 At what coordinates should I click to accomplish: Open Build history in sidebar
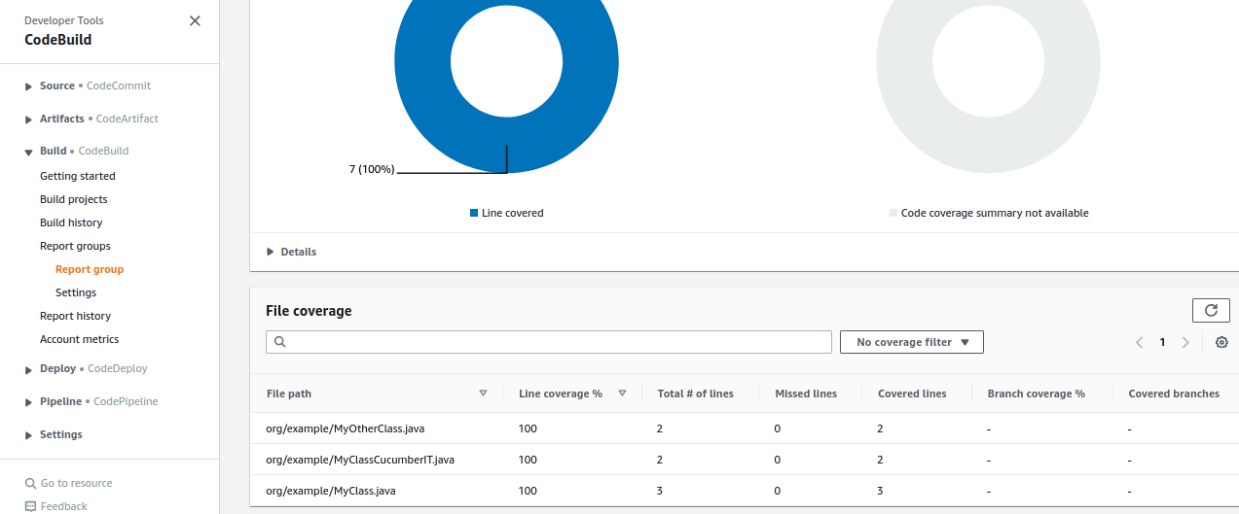[71, 223]
